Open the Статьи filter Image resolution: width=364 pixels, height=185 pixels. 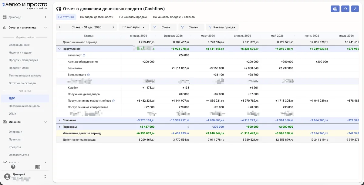(x=191, y=27)
